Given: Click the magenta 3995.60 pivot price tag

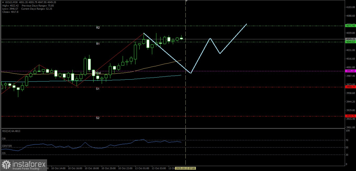Looking at the screenshot, I should coord(350,71).
